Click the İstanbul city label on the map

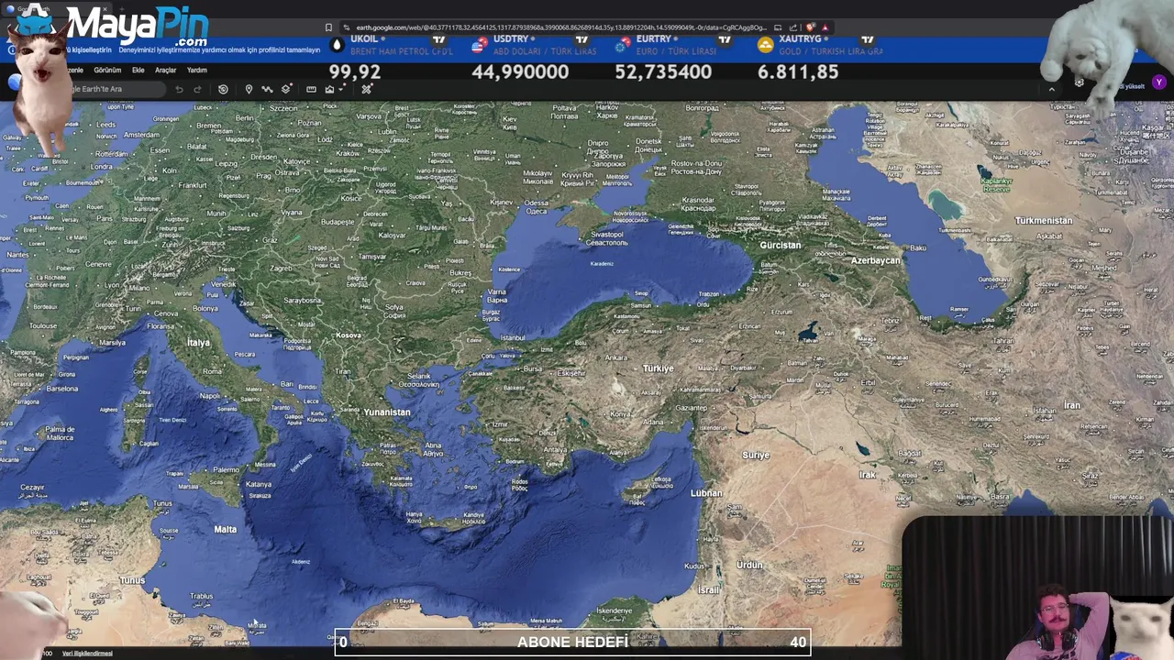[513, 338]
